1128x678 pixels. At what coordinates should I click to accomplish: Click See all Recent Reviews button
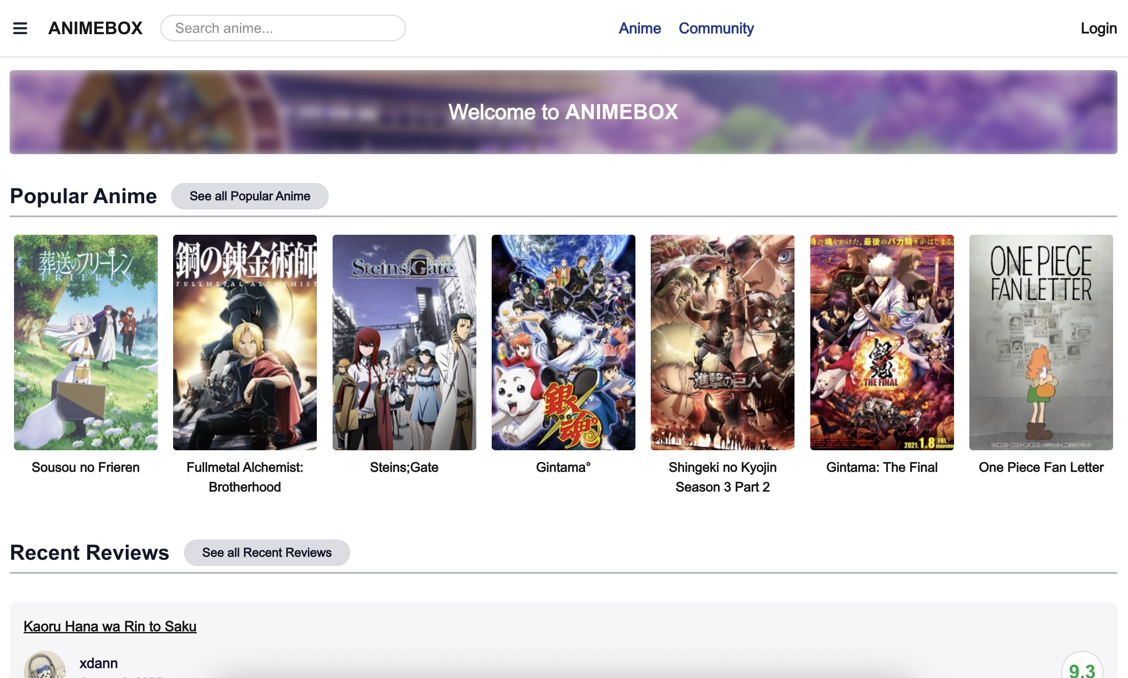pos(267,552)
